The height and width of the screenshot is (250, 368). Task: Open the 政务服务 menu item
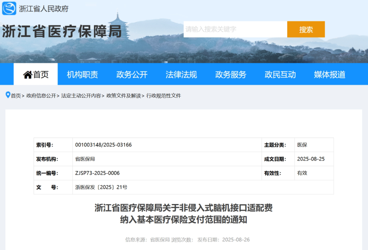[231, 75]
